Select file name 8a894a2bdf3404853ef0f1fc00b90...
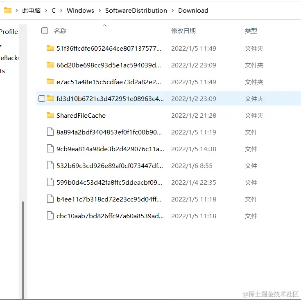 point(109,132)
